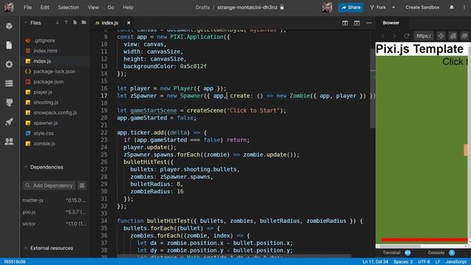Open notifications bell
471x265 pixels.
tap(451, 7)
